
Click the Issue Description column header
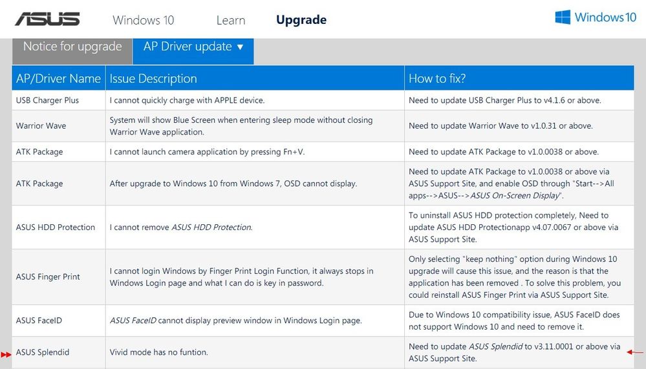[153, 78]
